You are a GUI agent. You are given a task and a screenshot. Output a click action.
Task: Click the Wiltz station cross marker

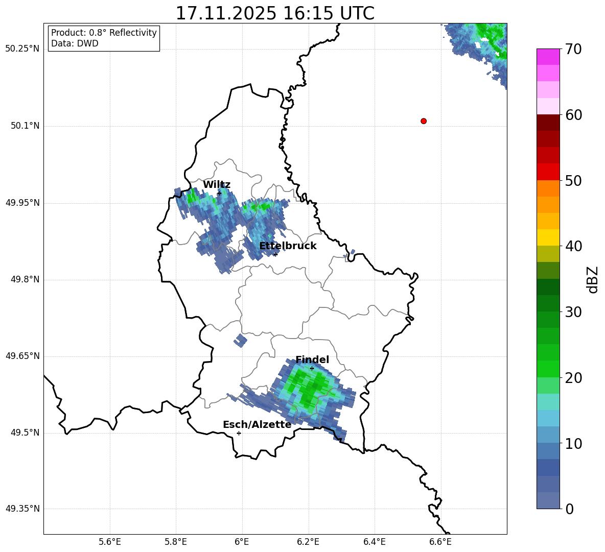tap(219, 193)
